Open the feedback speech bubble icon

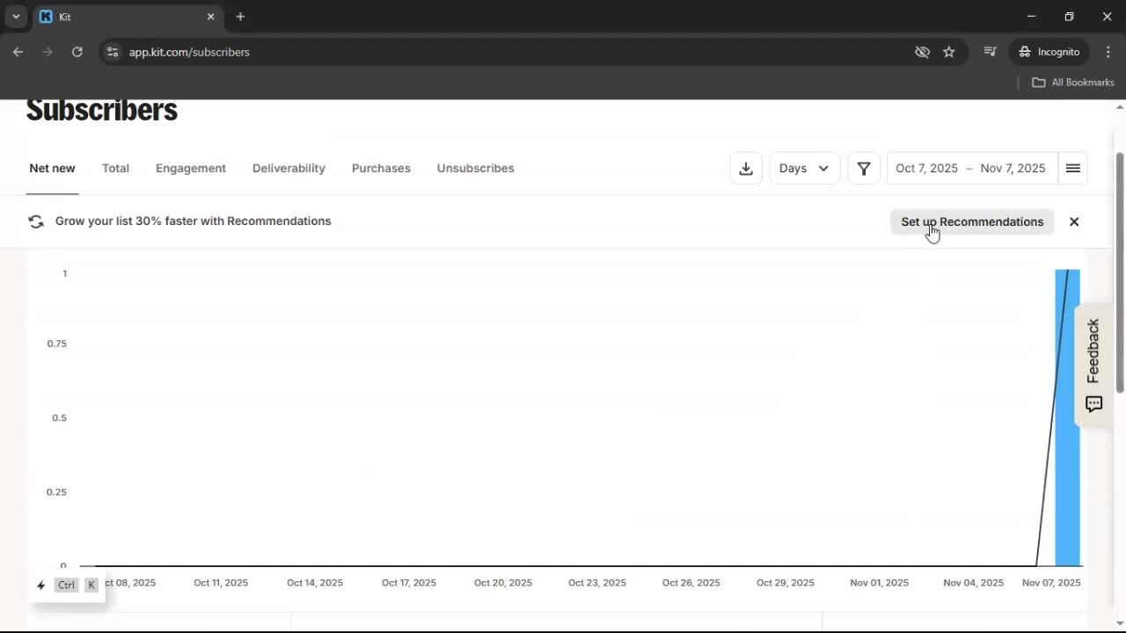(1093, 404)
